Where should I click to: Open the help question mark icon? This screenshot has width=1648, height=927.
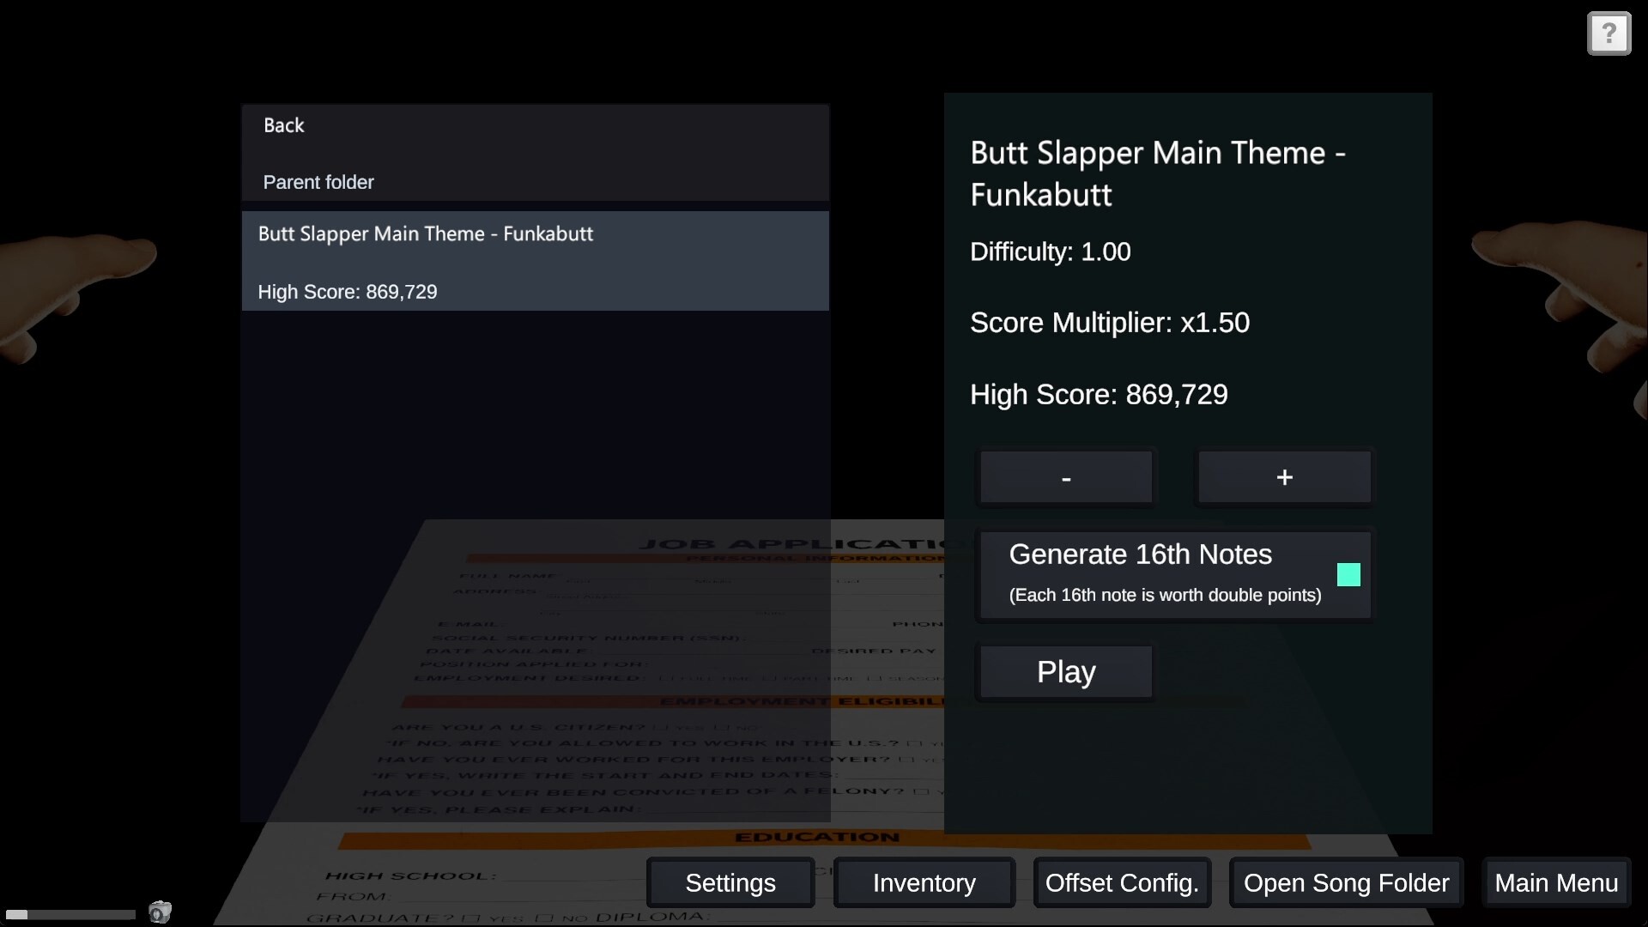pyautogui.click(x=1609, y=34)
